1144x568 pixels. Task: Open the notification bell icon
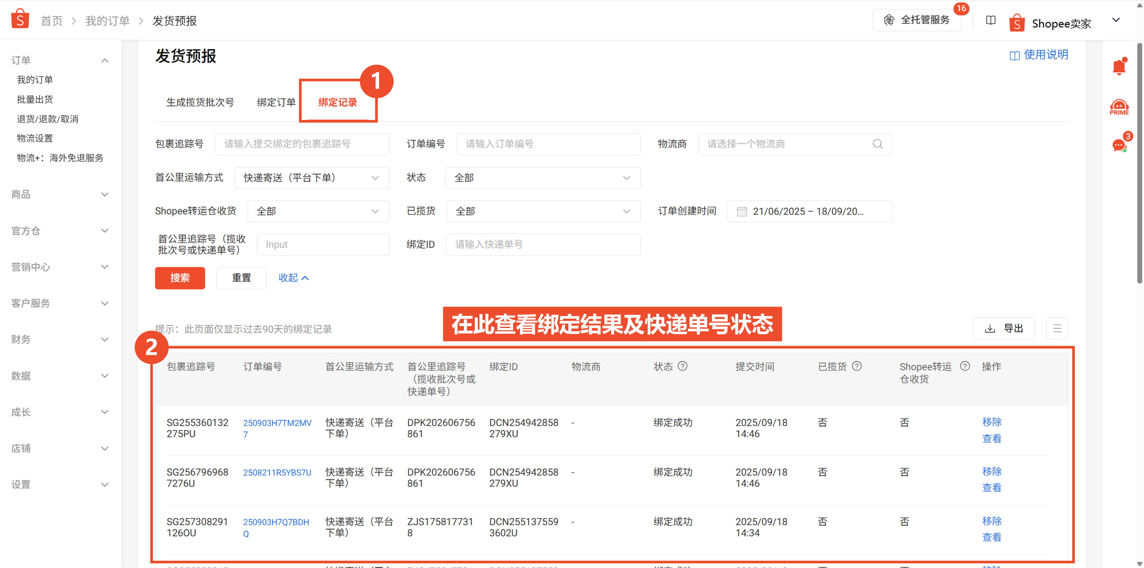pyautogui.click(x=1119, y=66)
